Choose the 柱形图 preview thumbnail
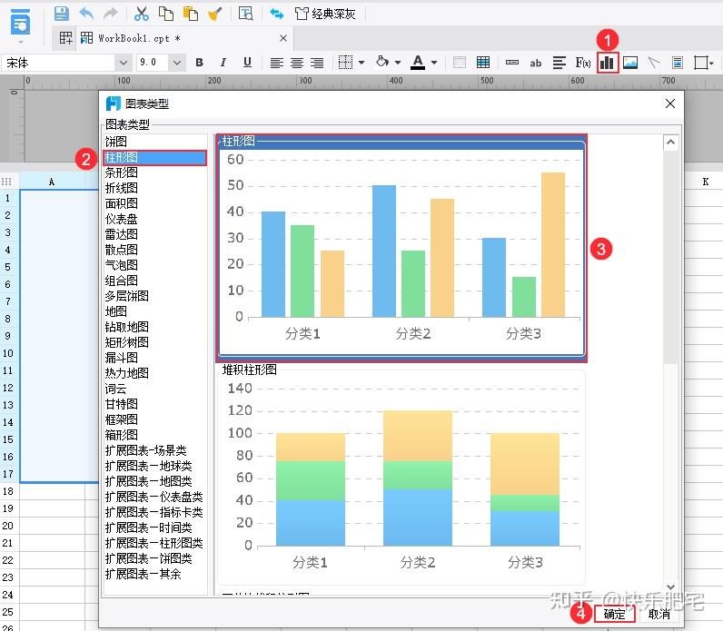 tap(401, 248)
